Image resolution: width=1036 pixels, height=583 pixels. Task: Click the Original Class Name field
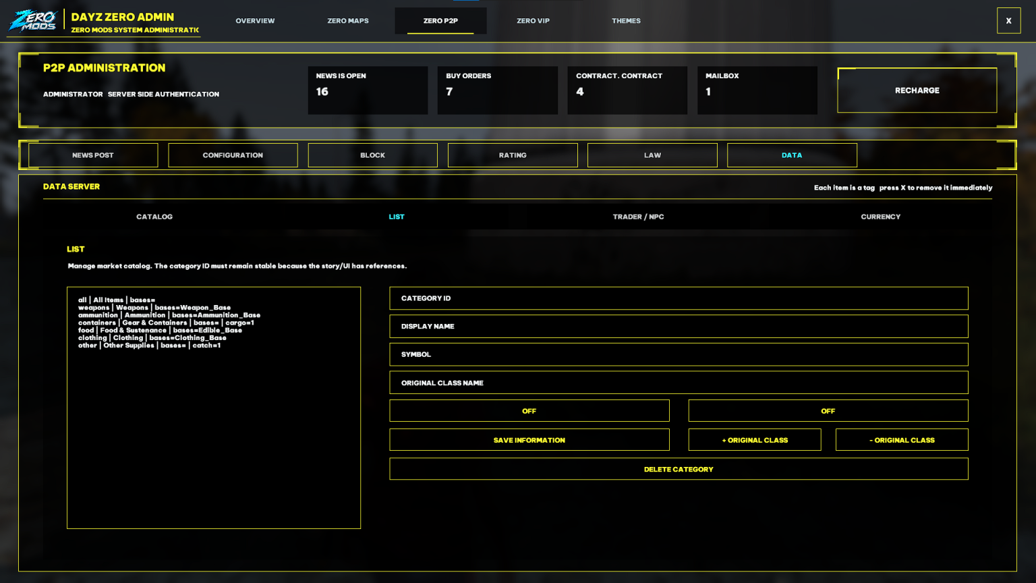pyautogui.click(x=679, y=383)
